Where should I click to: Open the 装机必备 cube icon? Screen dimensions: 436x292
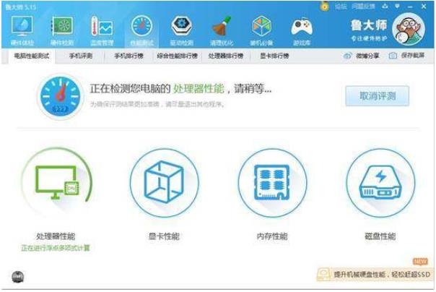tap(261, 27)
